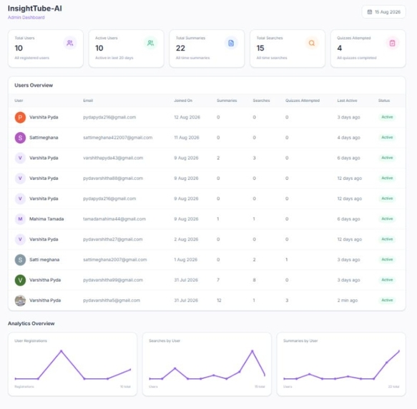417x409 pixels.
Task: Click the green Active Users icon
Action: point(150,43)
